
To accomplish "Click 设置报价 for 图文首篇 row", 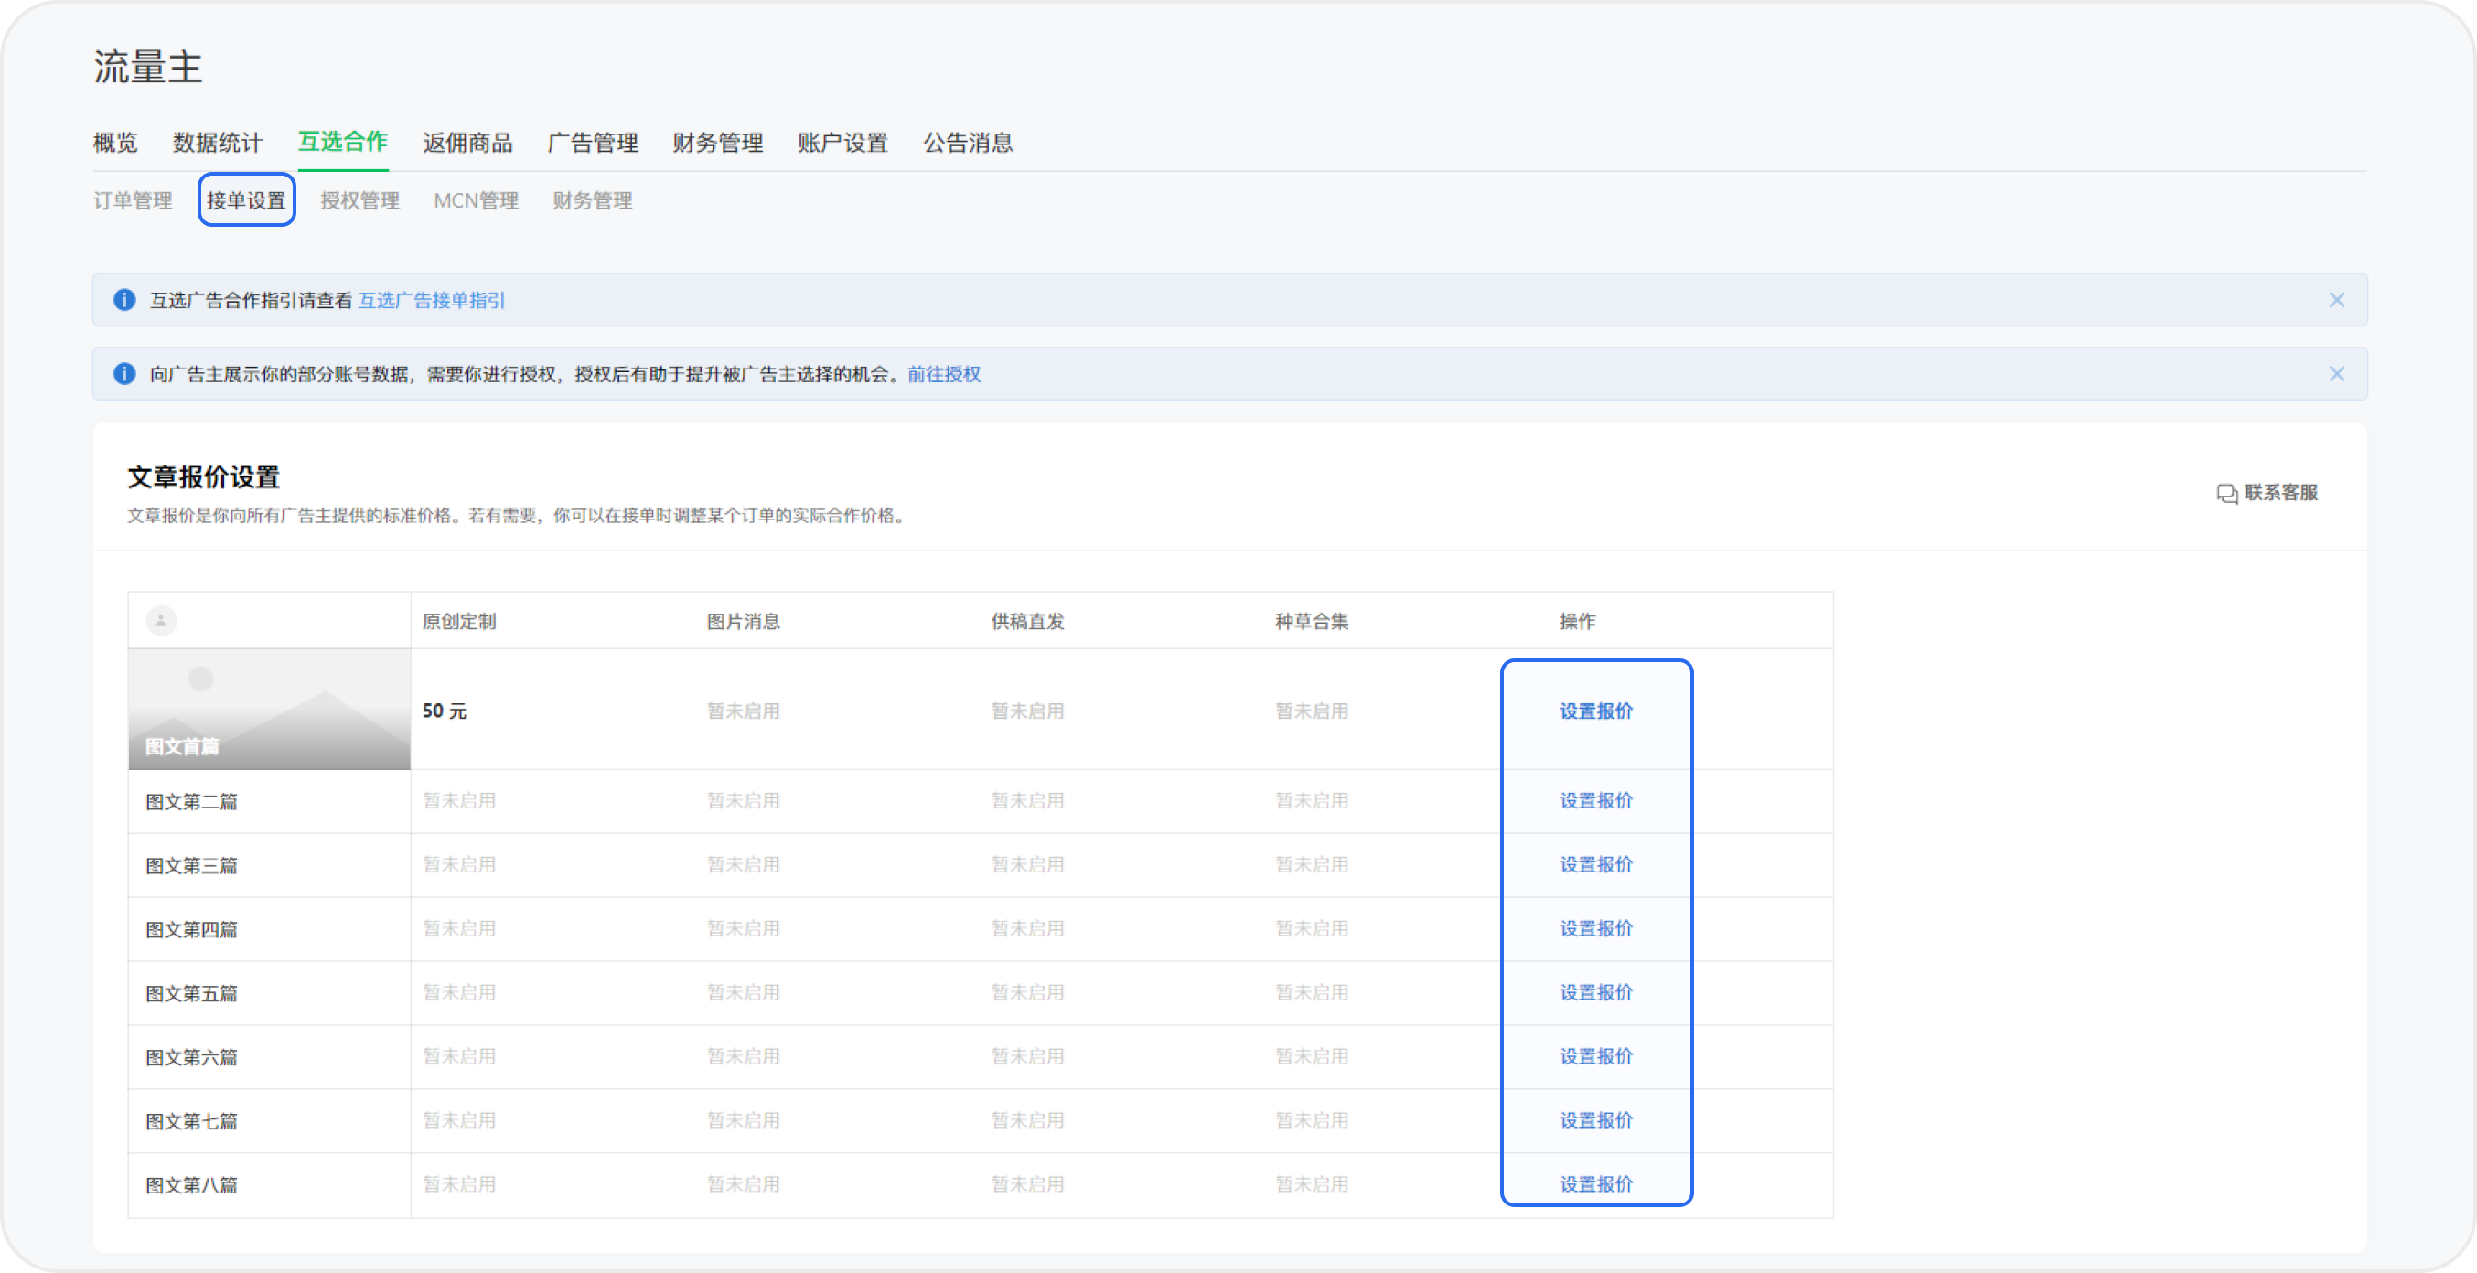I will pos(1596,711).
